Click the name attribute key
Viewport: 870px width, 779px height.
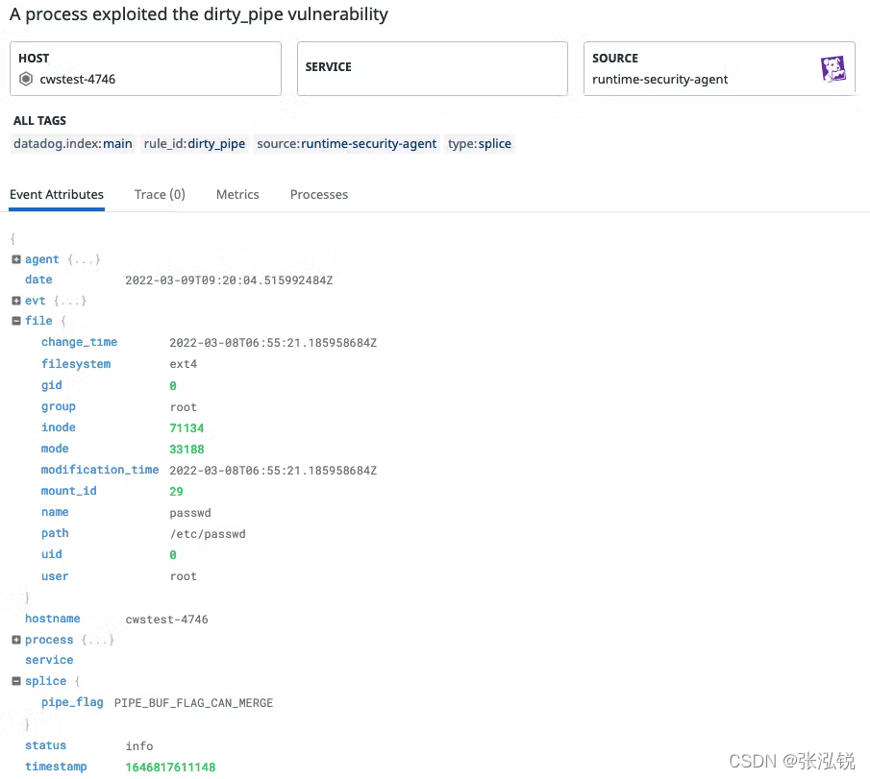(55, 512)
